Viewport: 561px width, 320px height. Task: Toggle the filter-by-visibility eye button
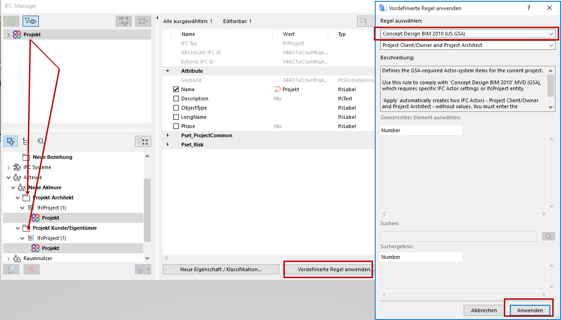[x=30, y=21]
